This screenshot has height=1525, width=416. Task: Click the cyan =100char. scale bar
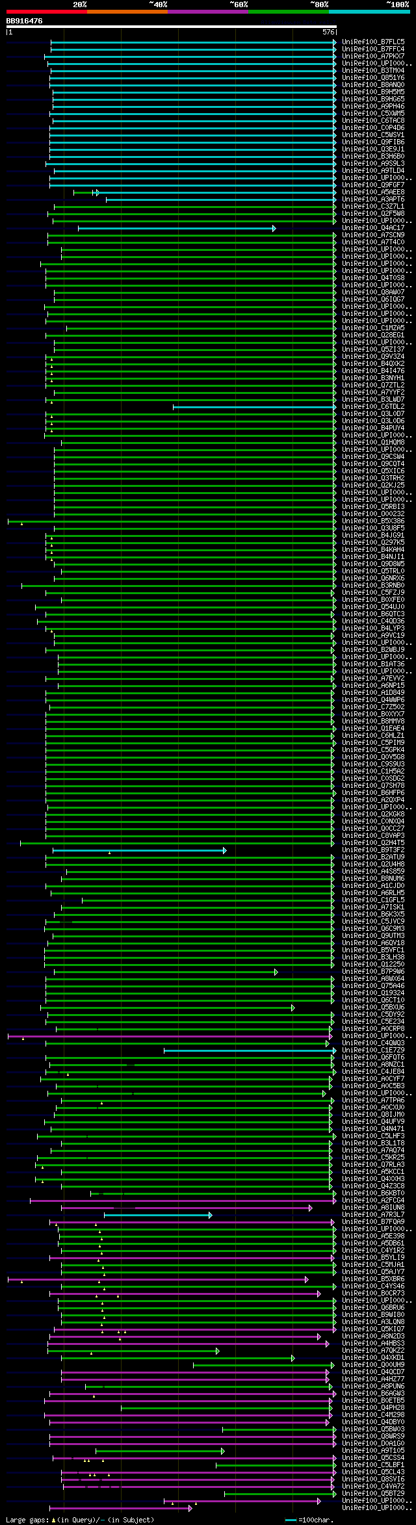click(291, 1520)
